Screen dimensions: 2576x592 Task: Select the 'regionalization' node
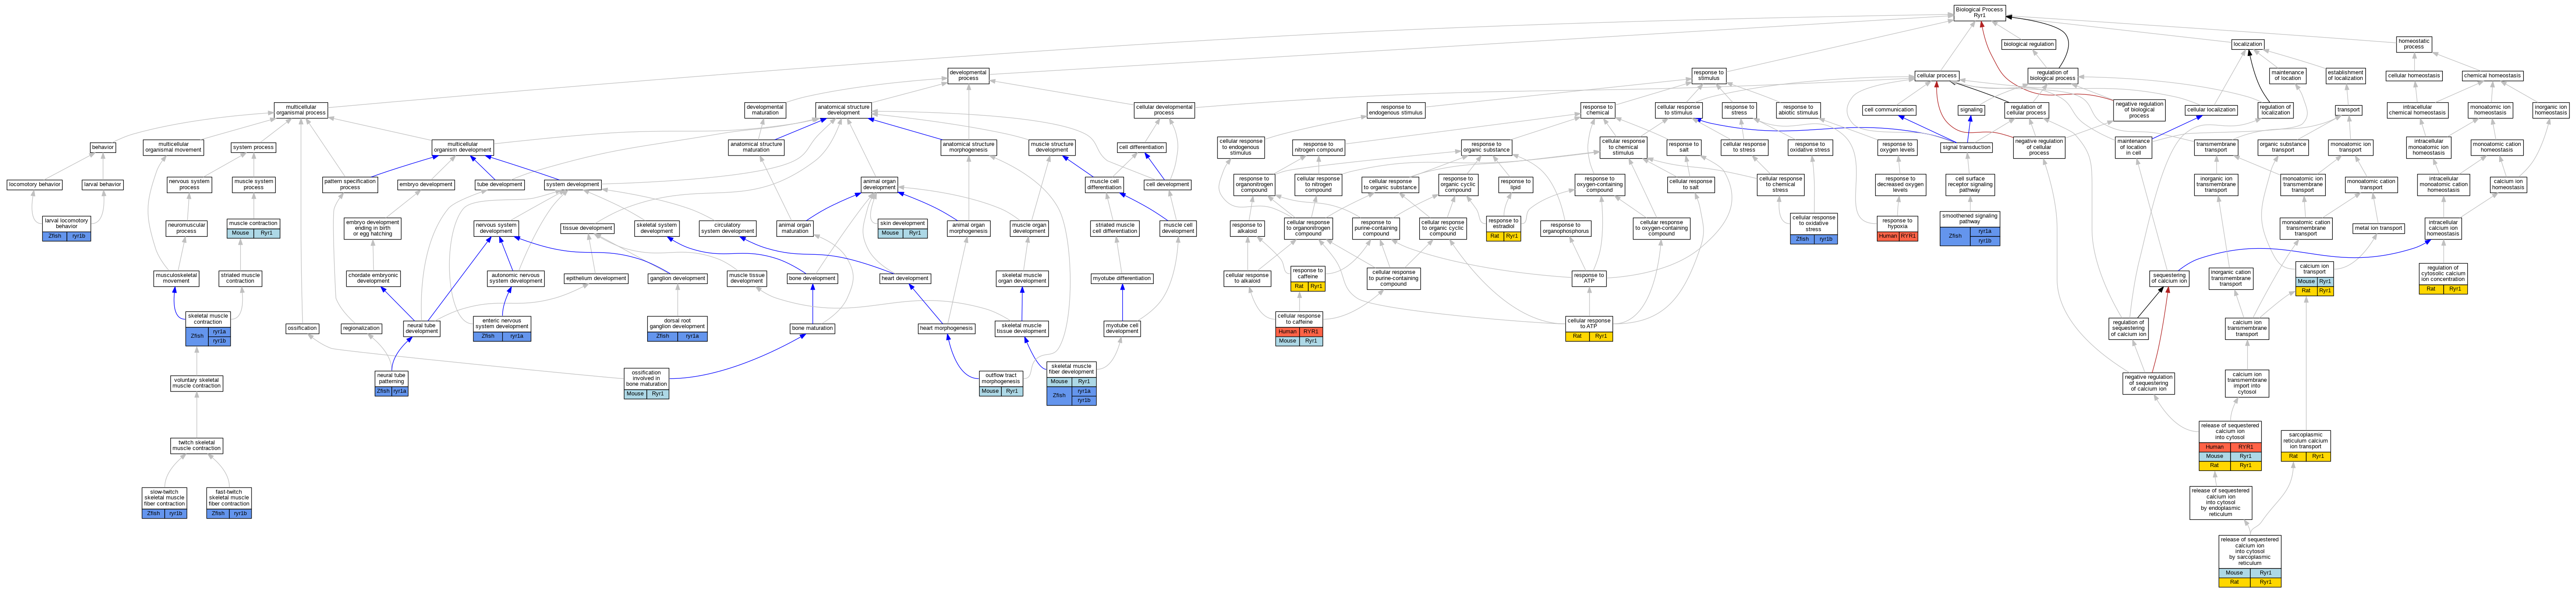pyautogui.click(x=361, y=328)
